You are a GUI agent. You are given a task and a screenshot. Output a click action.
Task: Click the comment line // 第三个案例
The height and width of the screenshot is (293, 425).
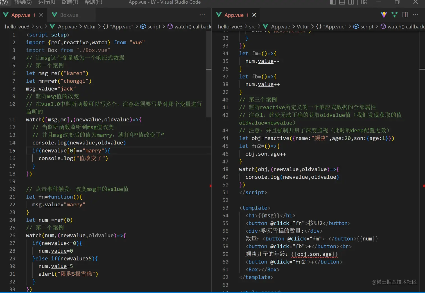[258, 100]
